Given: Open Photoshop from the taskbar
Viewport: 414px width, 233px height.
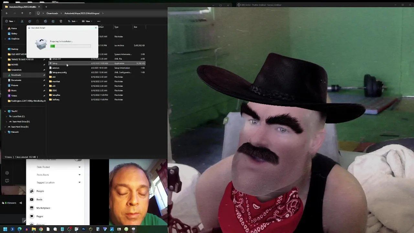Looking at the screenshot, I should (83, 229).
